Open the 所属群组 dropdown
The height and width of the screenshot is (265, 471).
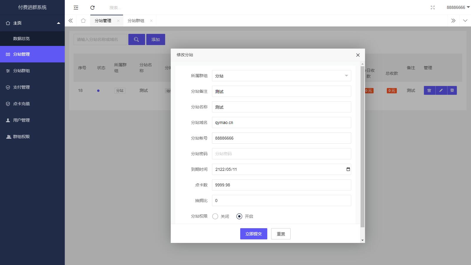[x=281, y=76]
